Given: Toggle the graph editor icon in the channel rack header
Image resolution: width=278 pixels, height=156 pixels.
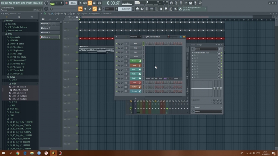Looking at the screenshot, I should point(181,37).
